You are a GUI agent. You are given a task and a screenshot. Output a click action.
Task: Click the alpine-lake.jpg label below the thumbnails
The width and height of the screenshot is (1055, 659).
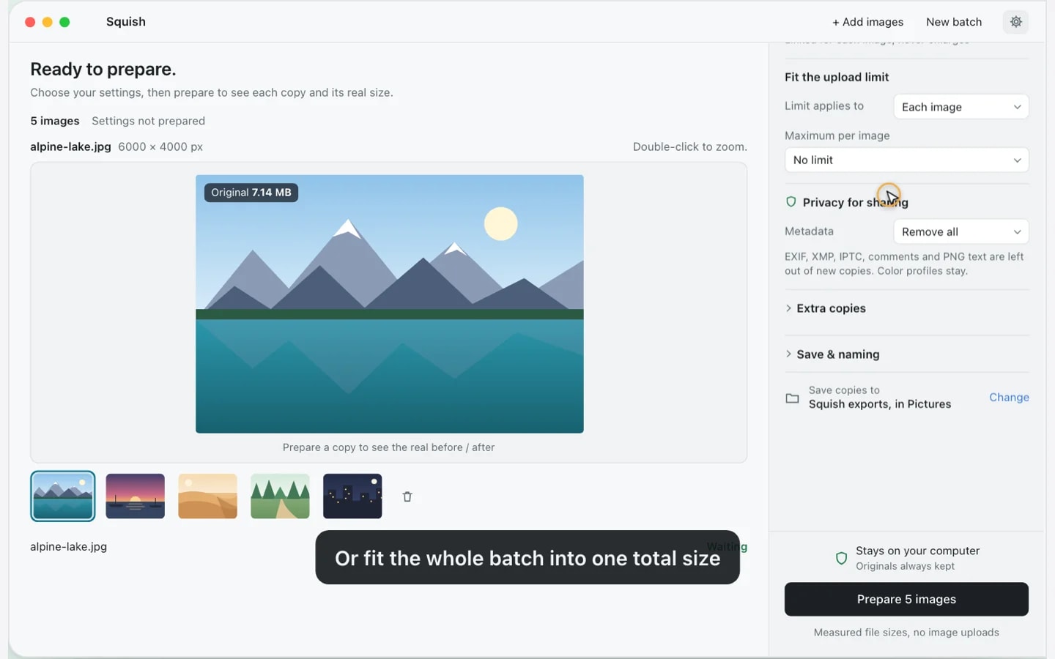coord(68,546)
